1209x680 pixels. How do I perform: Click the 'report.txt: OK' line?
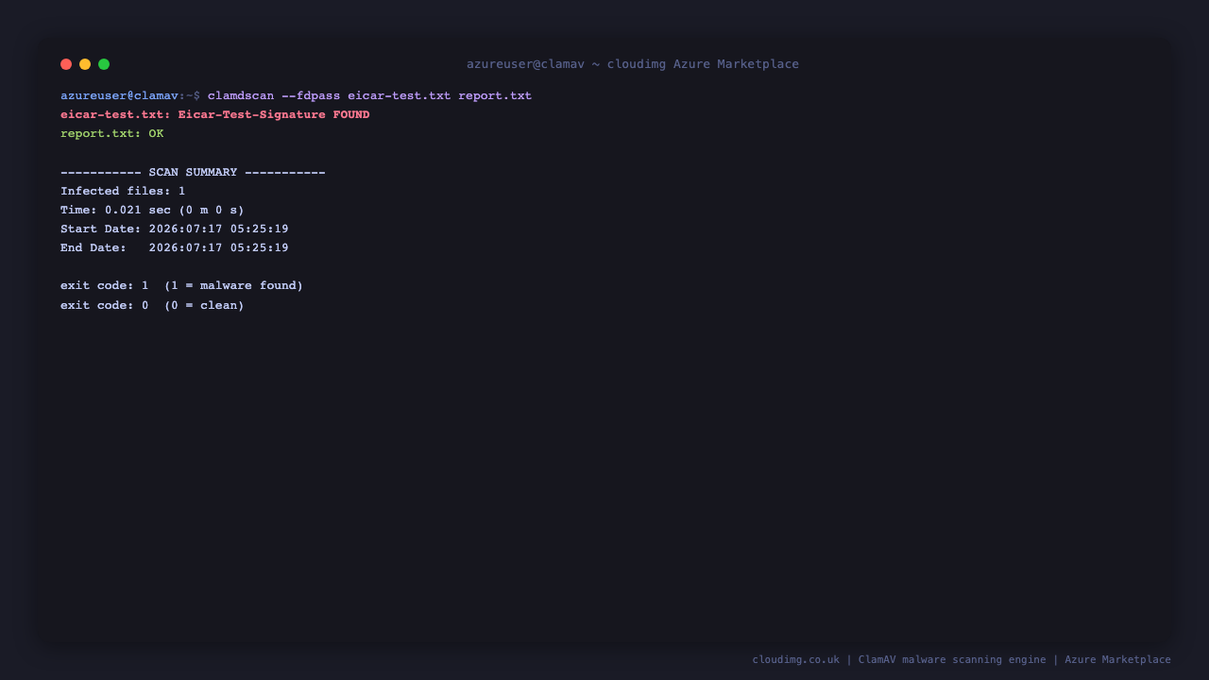pyautogui.click(x=112, y=134)
